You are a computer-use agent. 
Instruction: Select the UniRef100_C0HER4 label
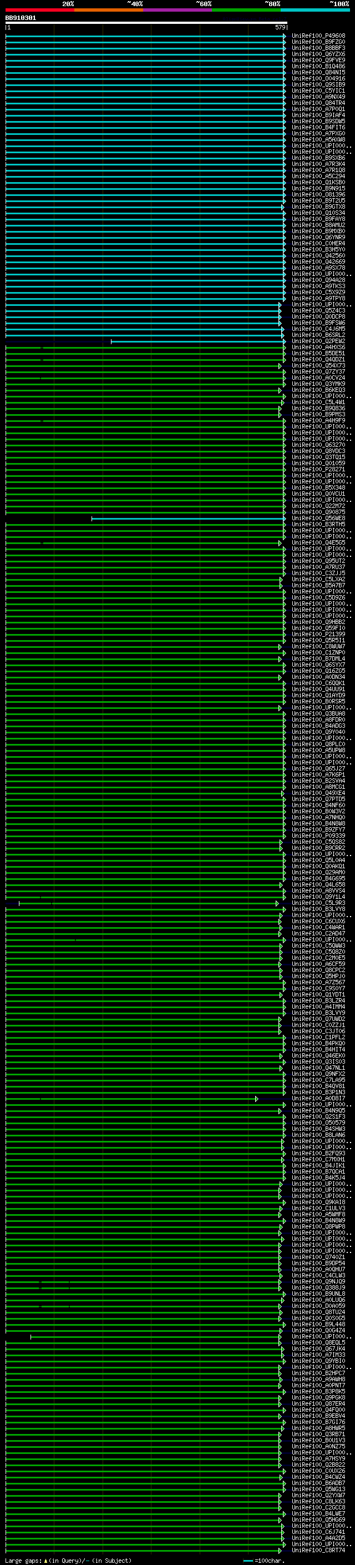(318, 243)
